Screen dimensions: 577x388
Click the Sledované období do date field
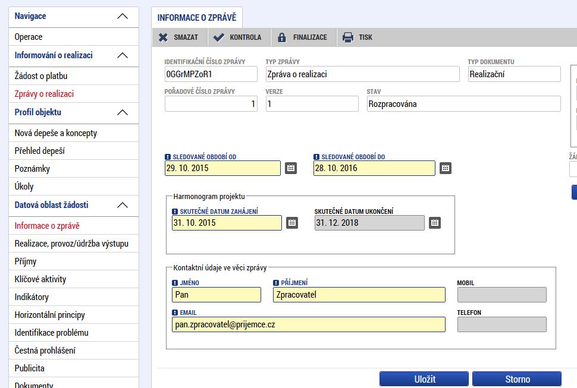(374, 168)
